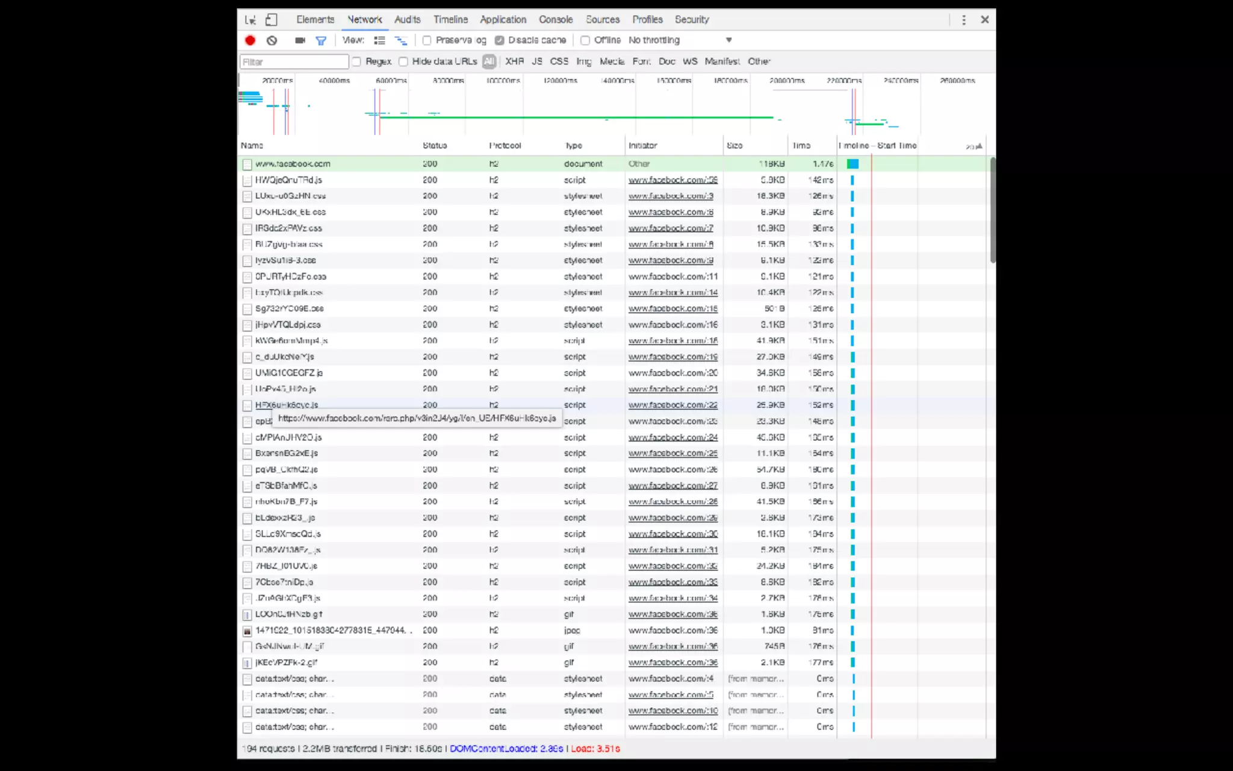Filter requests by XHR type
Viewport: 1233px width, 771px height.
[x=514, y=61]
